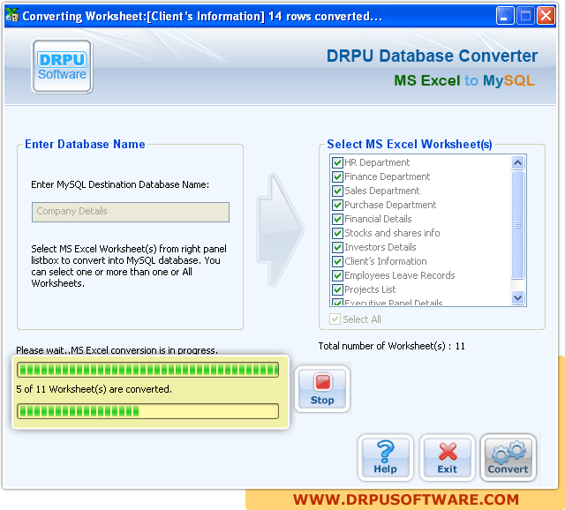Click the 'Enter MySQL Destination Database Name' label

click(120, 184)
